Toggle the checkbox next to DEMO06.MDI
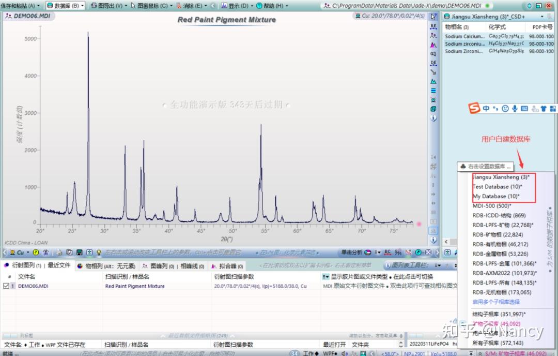Image resolution: width=558 pixels, height=356 pixels. point(5,286)
